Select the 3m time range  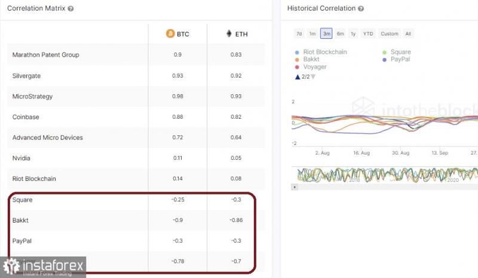tap(326, 33)
